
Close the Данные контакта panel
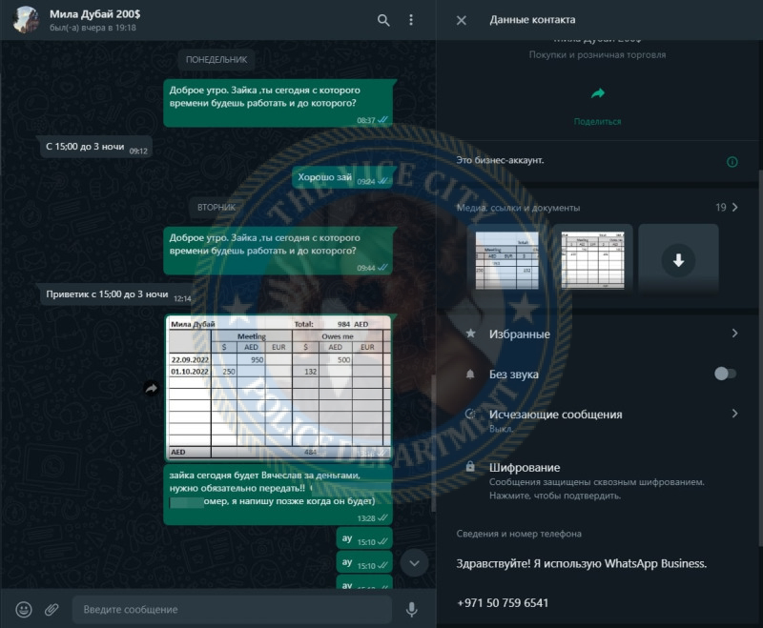[462, 20]
